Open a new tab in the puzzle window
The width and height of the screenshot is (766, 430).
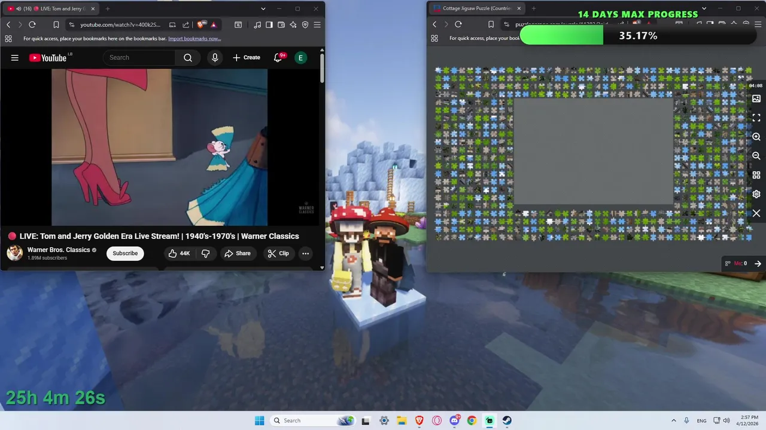coord(534,8)
